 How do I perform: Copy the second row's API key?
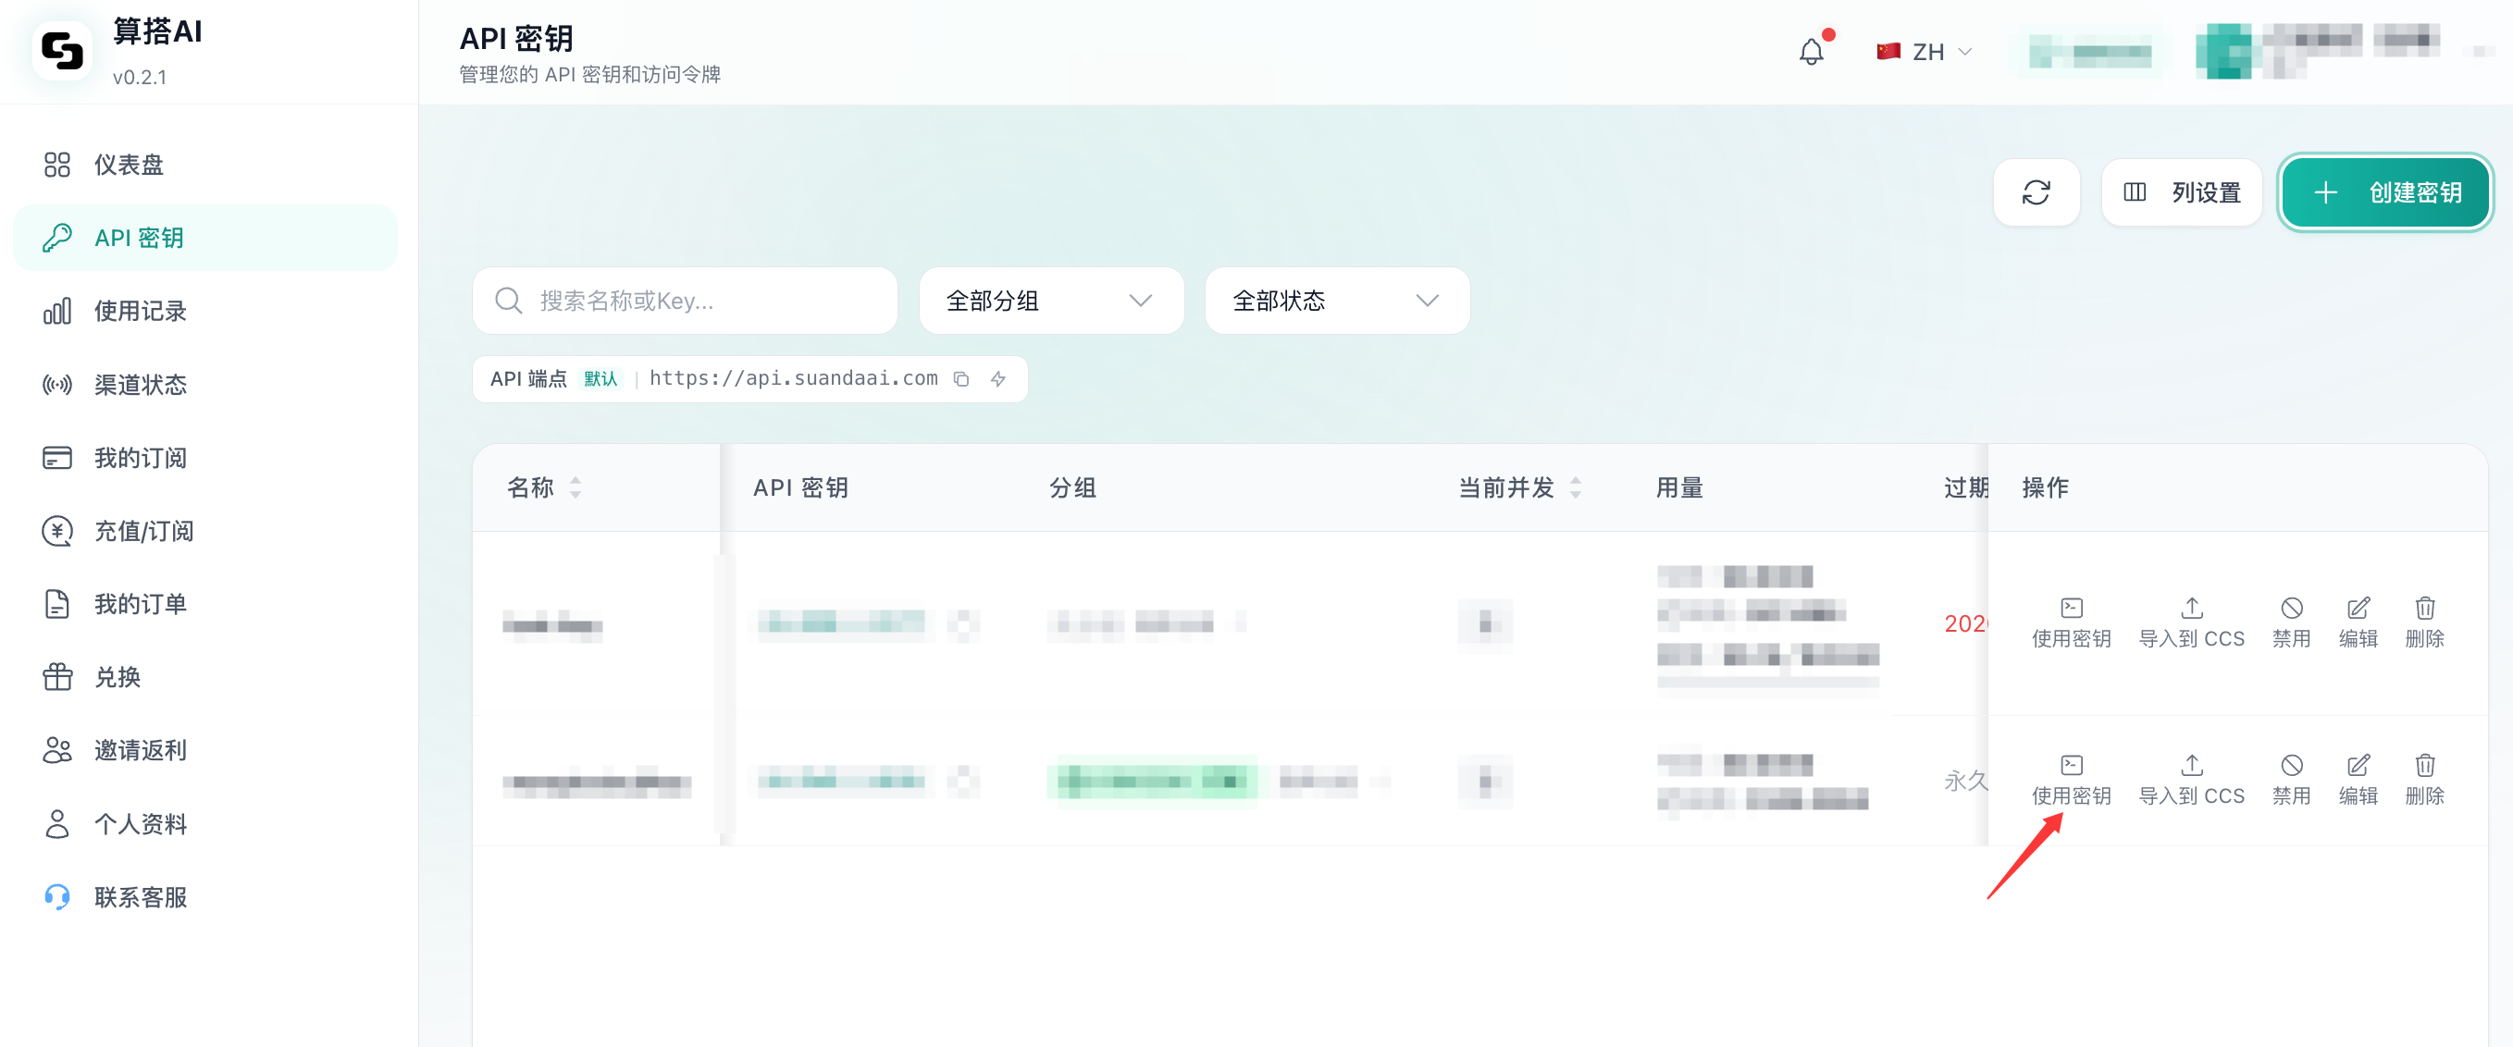pos(963,780)
